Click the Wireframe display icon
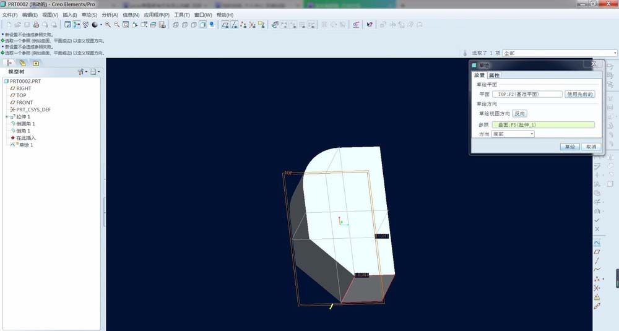Screen dimensions: 619x331 [175, 25]
